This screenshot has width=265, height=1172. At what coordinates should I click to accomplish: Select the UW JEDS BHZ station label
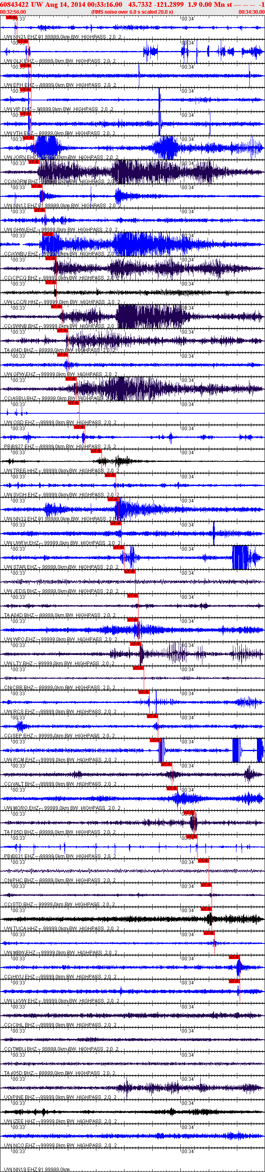tap(61, 592)
